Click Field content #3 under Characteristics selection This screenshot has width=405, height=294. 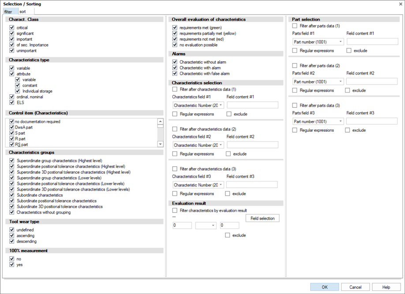[x=252, y=184]
